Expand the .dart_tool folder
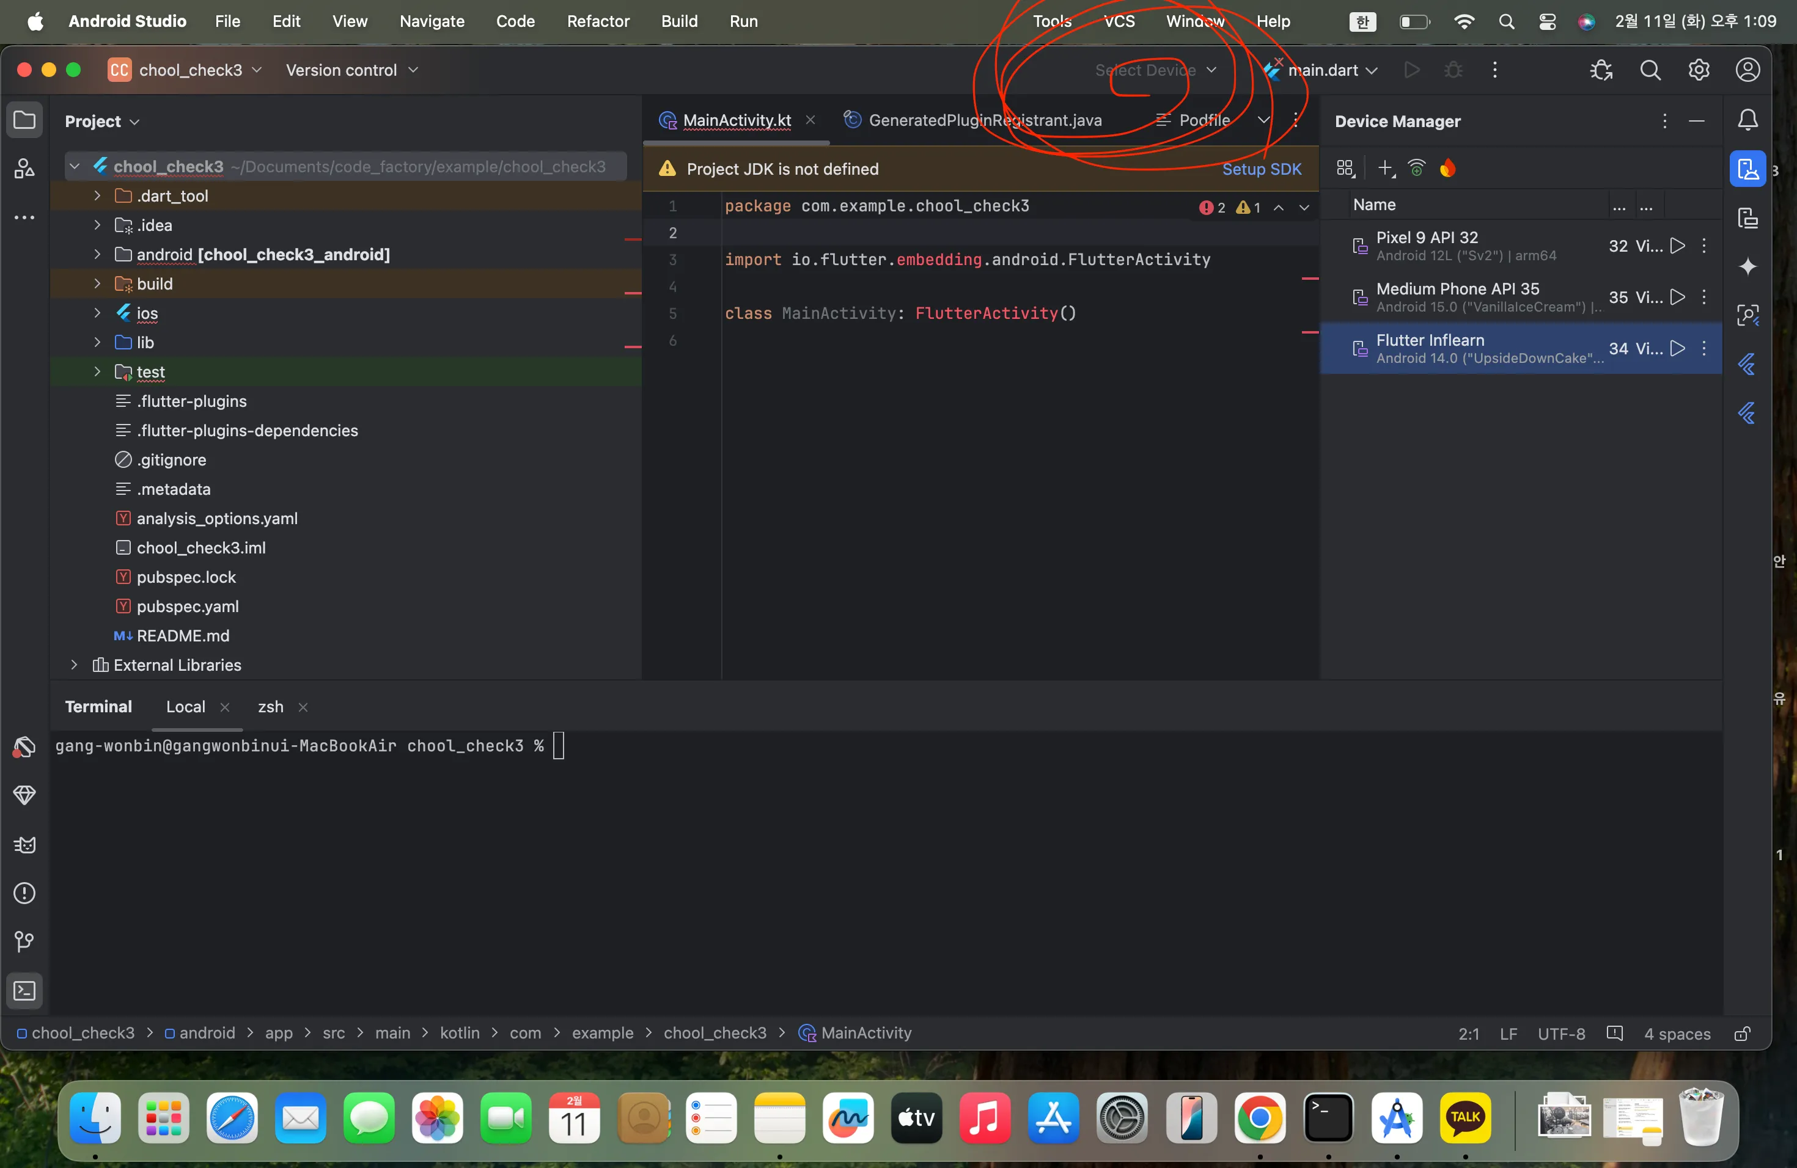 tap(97, 195)
